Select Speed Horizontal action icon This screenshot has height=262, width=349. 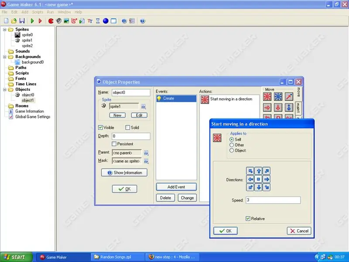267,107
